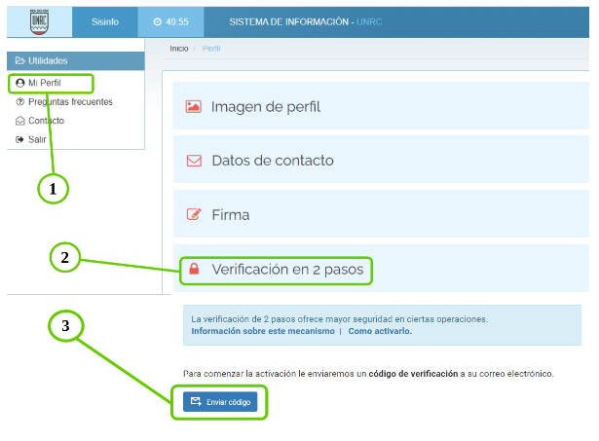Click the picture icon for Imagen de perfil
This screenshot has height=441, width=599.
pyautogui.click(x=193, y=106)
